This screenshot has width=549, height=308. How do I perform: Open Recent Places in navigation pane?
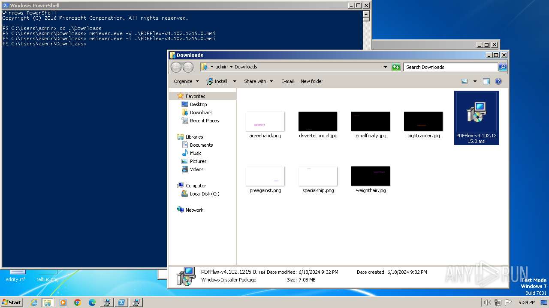(x=204, y=121)
